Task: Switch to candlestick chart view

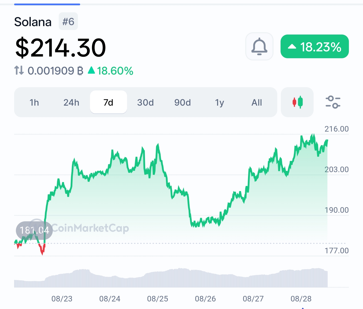Action: point(297,102)
